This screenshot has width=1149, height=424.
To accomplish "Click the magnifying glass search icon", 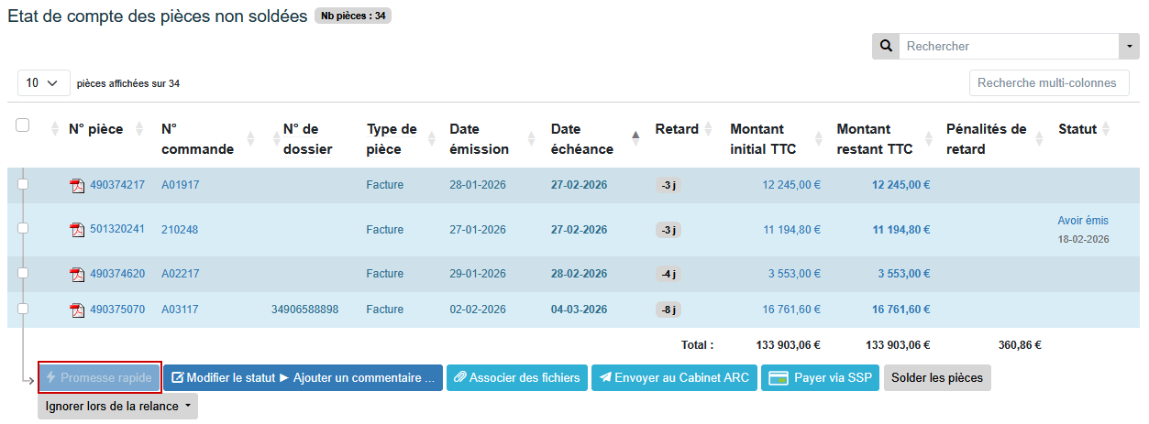I will [x=885, y=46].
